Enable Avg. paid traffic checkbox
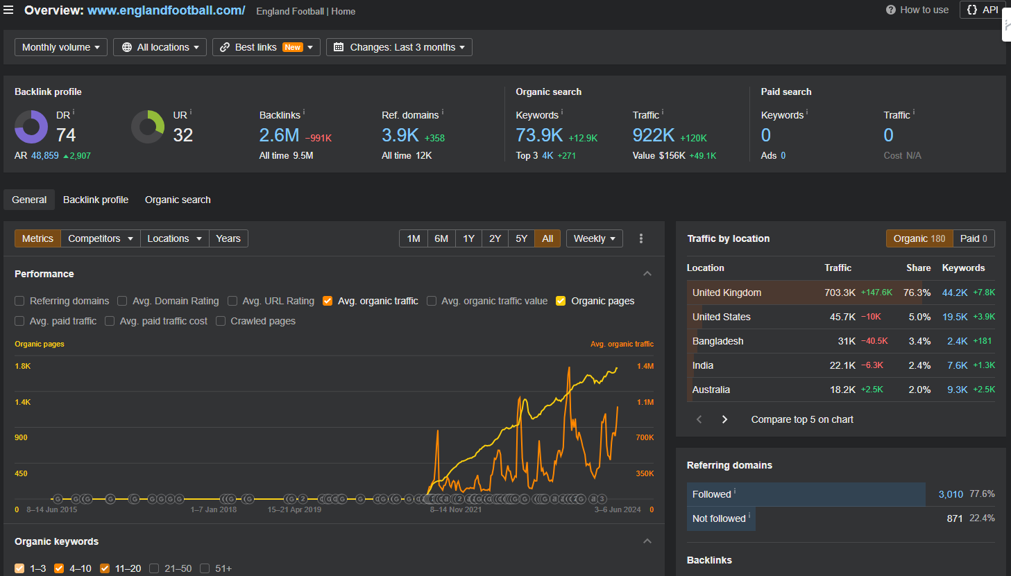Image resolution: width=1011 pixels, height=576 pixels. tap(19, 321)
